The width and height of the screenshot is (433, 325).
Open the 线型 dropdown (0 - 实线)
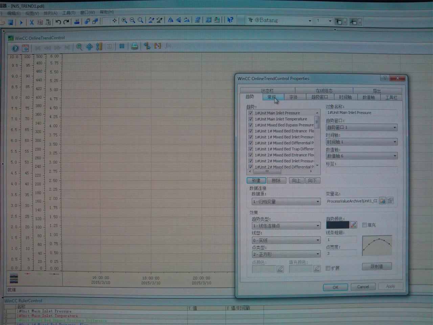coord(286,240)
